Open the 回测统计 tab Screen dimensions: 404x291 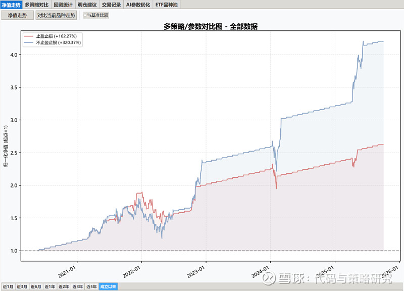click(x=63, y=5)
